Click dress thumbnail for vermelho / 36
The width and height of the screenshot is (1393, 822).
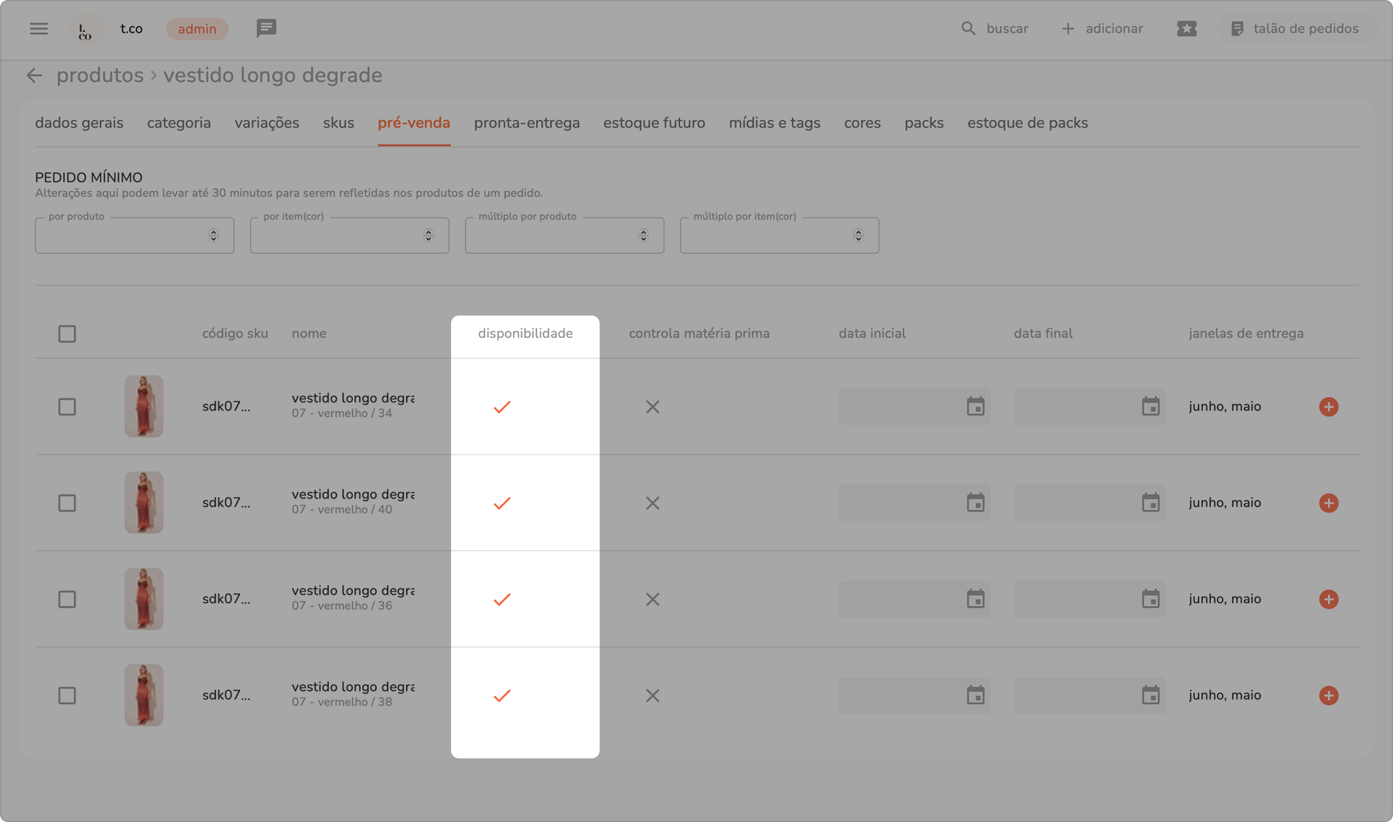(144, 599)
